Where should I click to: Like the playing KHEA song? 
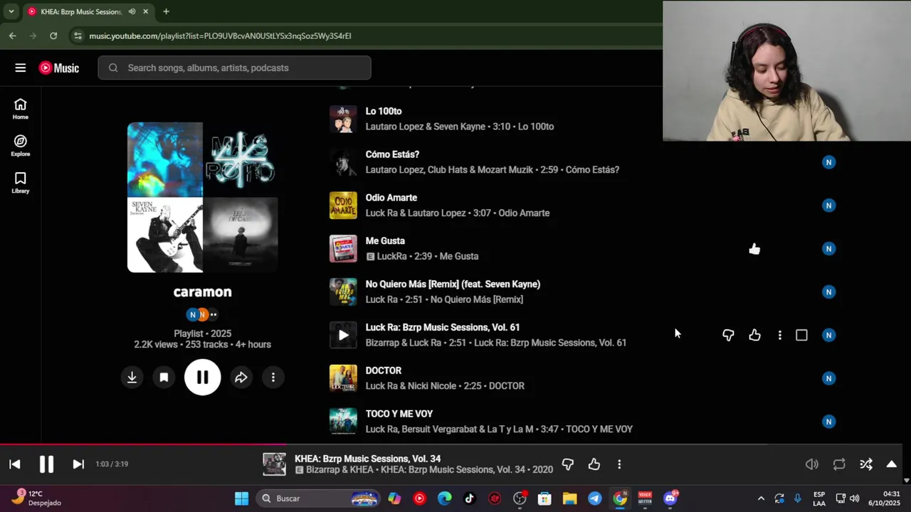pyautogui.click(x=594, y=464)
